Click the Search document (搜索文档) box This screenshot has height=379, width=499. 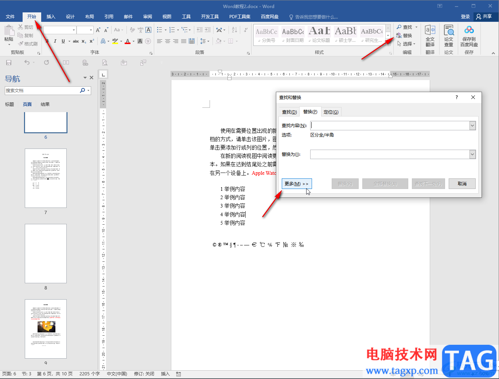[42, 90]
